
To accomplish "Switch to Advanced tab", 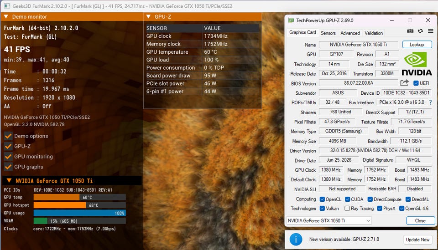I will (x=350, y=33).
